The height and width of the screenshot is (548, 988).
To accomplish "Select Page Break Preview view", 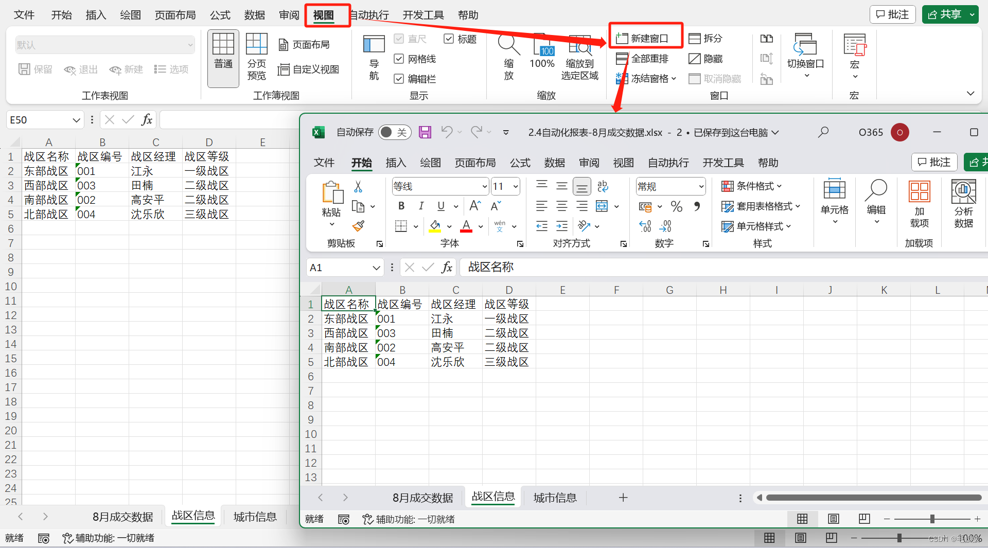I will tap(256, 57).
